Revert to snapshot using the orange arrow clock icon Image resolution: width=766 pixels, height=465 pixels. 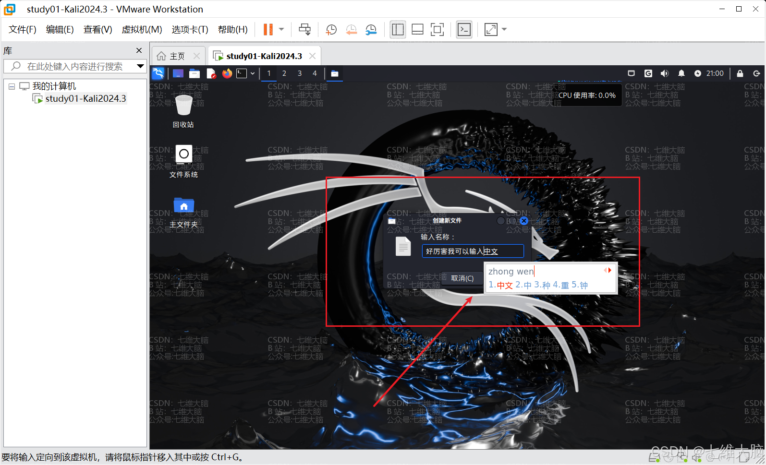pyautogui.click(x=351, y=30)
